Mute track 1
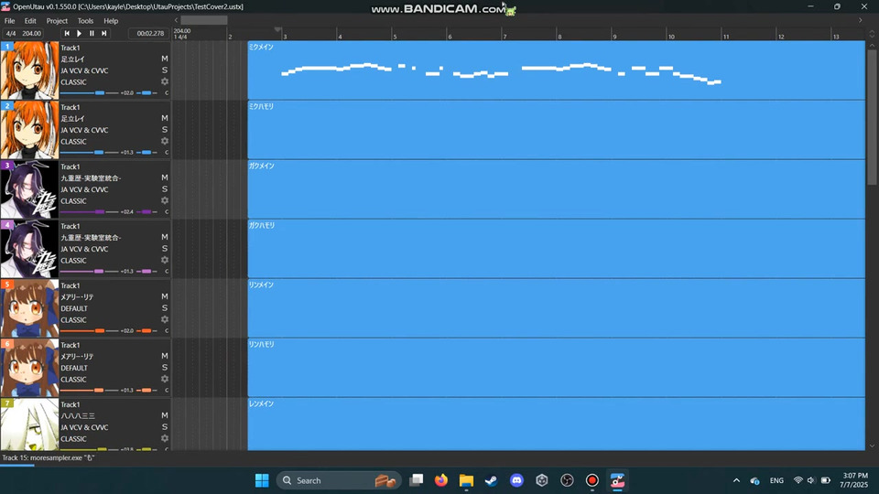The height and width of the screenshot is (494, 879). (x=164, y=59)
